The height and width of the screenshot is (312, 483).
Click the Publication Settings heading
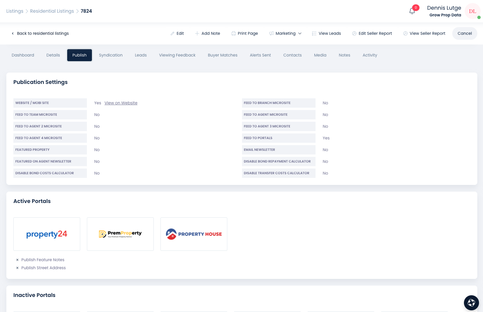coord(40,82)
